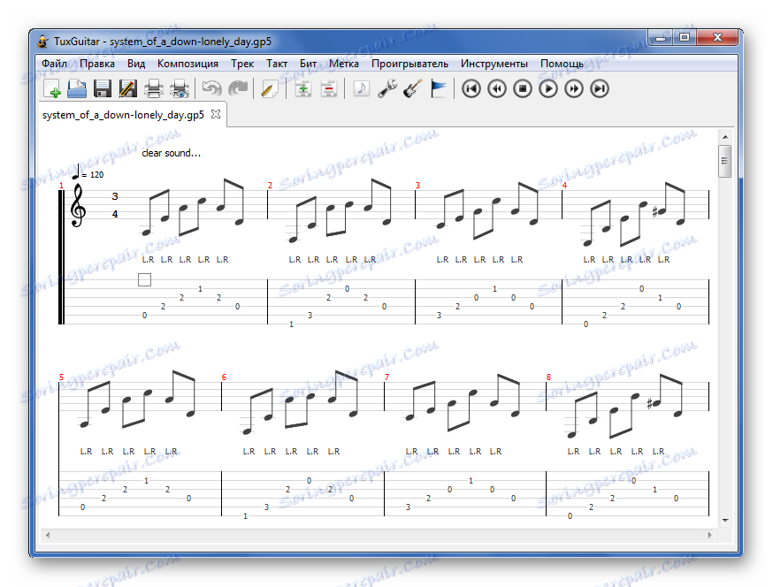Close the system_of_a_down-lonely_day.gp5 tab
Image resolution: width=773 pixels, height=587 pixels.
pyautogui.click(x=216, y=114)
